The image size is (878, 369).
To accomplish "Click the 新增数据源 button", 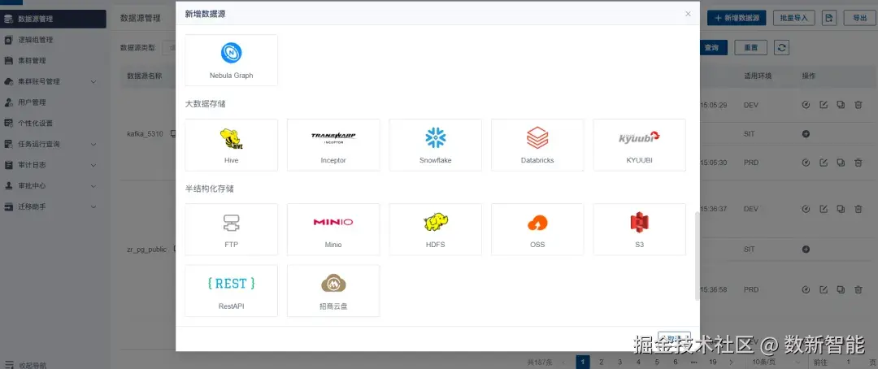I will click(737, 18).
